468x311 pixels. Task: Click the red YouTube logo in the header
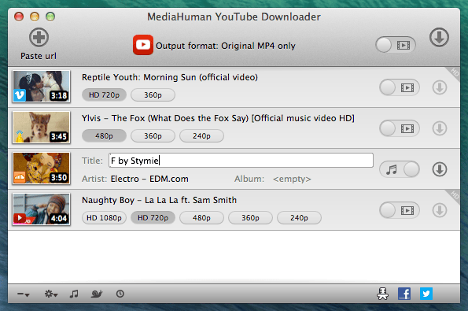click(143, 45)
